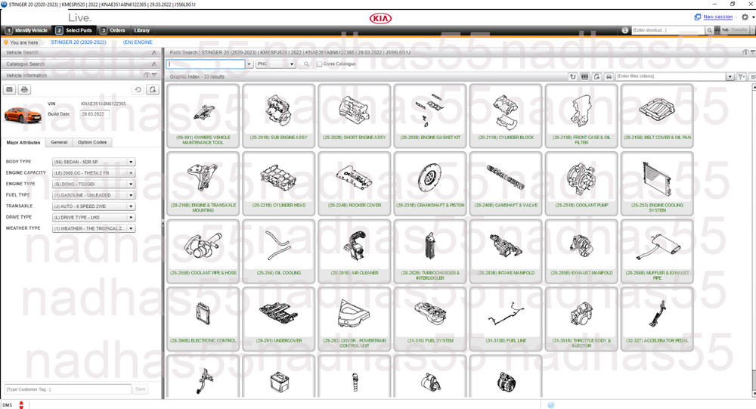
Task: Open the Turbocharger & Intercooler group
Action: pyautogui.click(x=430, y=251)
